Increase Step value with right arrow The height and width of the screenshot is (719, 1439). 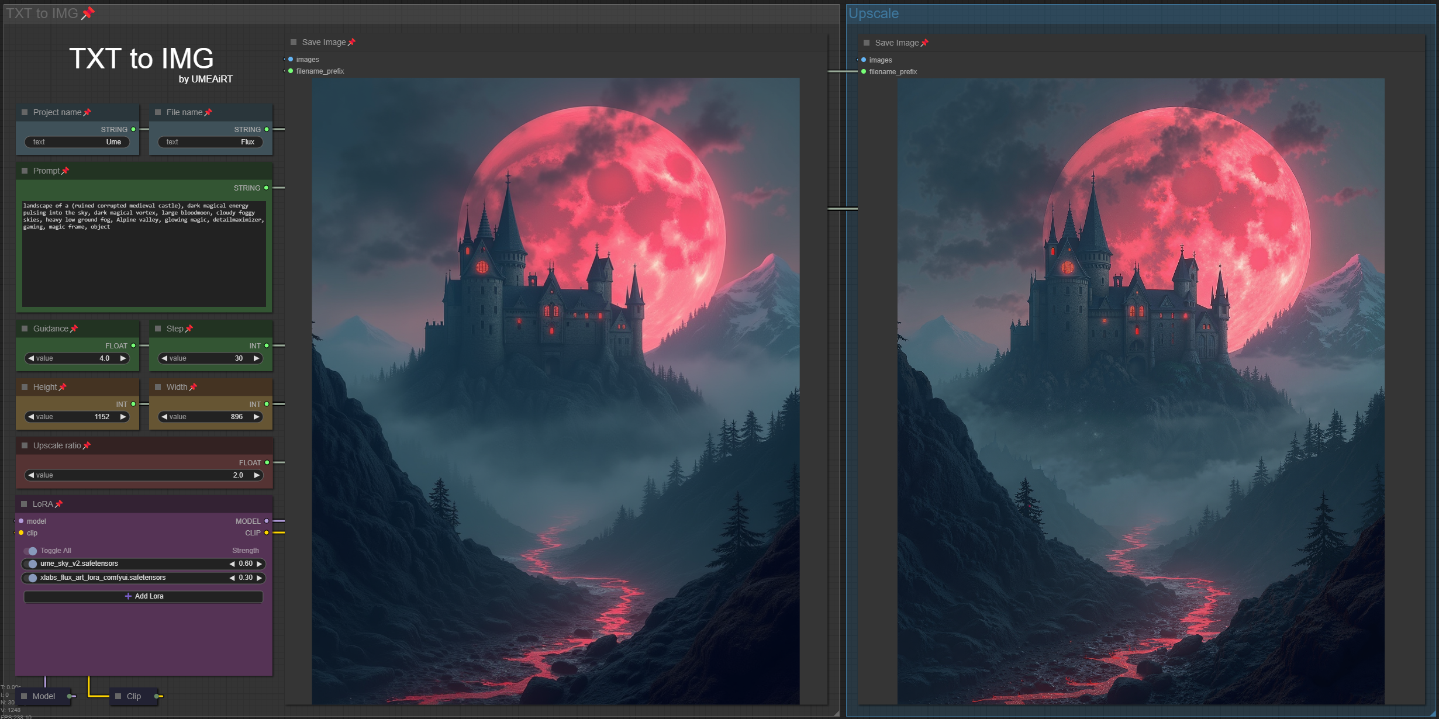257,358
